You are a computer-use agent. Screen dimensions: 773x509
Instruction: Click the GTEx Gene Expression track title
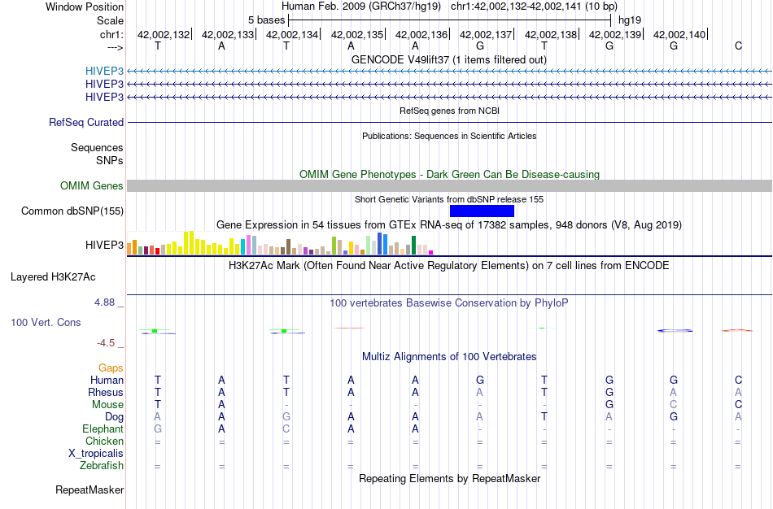(x=449, y=224)
